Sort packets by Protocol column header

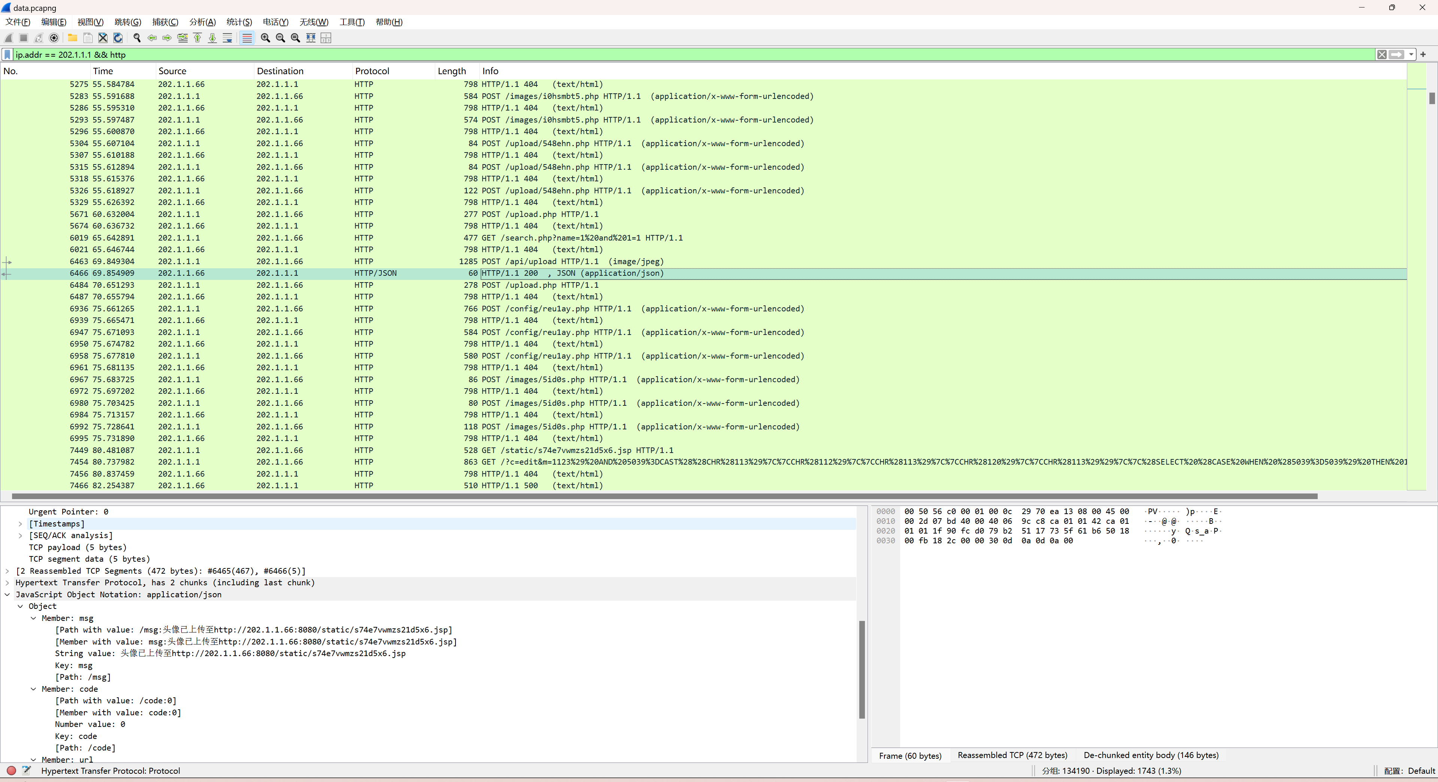click(372, 71)
